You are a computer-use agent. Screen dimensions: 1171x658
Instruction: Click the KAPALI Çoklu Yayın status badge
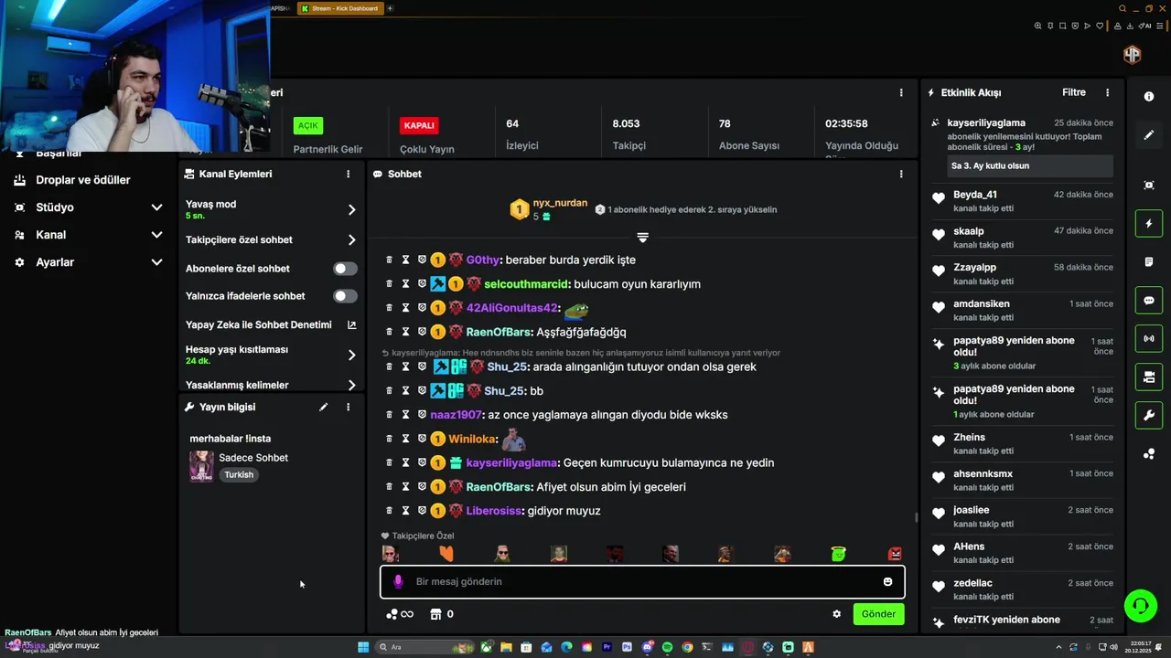point(419,125)
